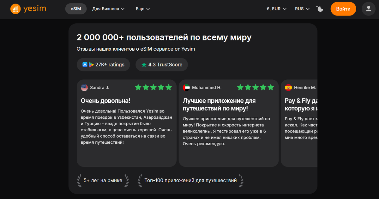
Task: Click the UAE flag on Mohammed H. review
Action: pos(186,87)
